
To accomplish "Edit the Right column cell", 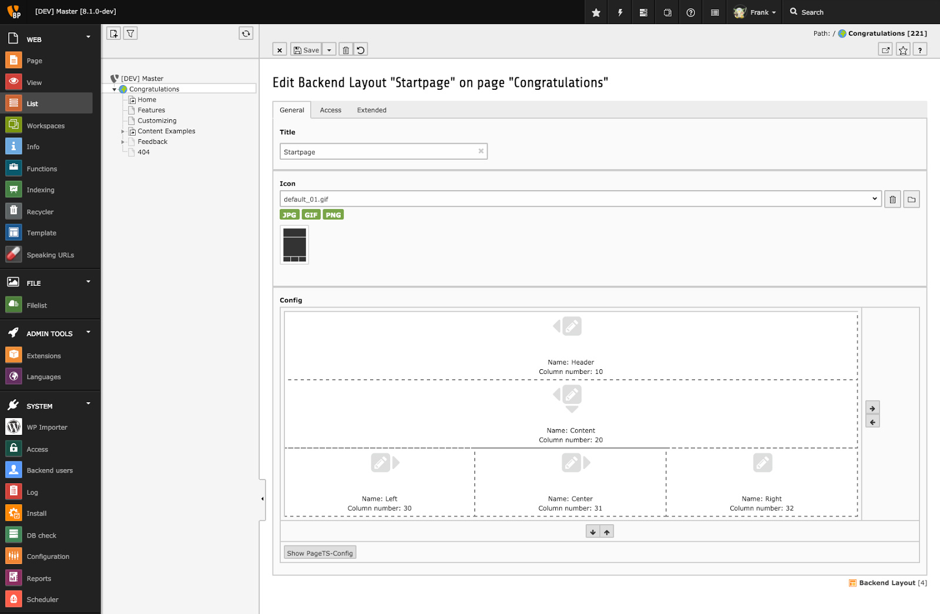I will coord(763,463).
